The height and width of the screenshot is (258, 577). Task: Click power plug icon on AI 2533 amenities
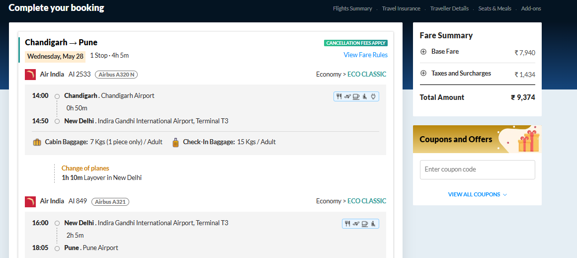(x=374, y=96)
